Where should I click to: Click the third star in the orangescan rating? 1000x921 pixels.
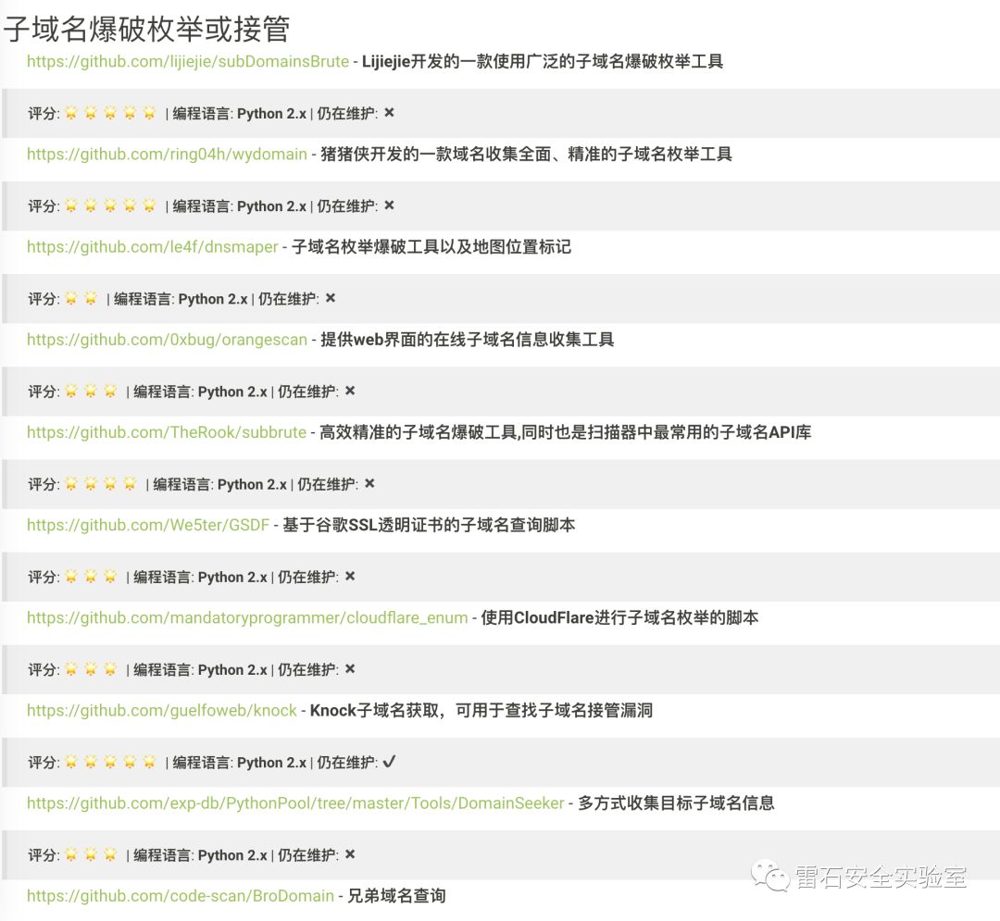tap(110, 391)
